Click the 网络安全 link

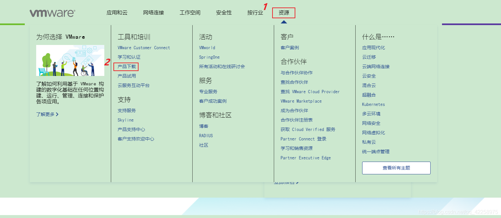(371, 123)
